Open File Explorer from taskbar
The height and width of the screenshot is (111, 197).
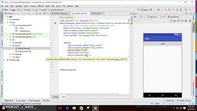coord(74,108)
